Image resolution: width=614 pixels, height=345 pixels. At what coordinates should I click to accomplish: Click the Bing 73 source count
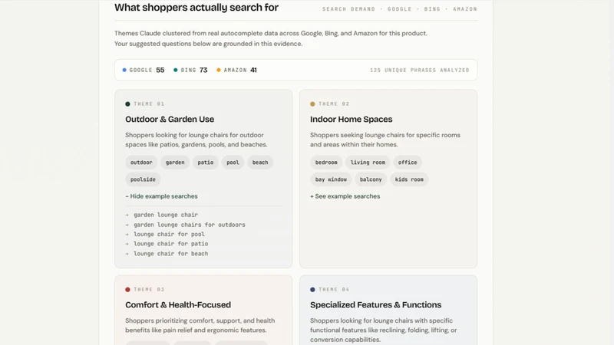190,70
